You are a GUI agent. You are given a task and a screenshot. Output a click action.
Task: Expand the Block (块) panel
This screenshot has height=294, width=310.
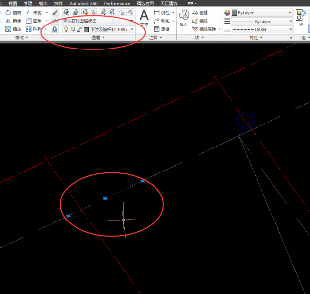[x=199, y=38]
